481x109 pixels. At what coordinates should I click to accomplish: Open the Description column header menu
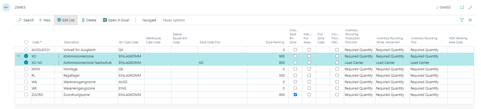pos(72,42)
